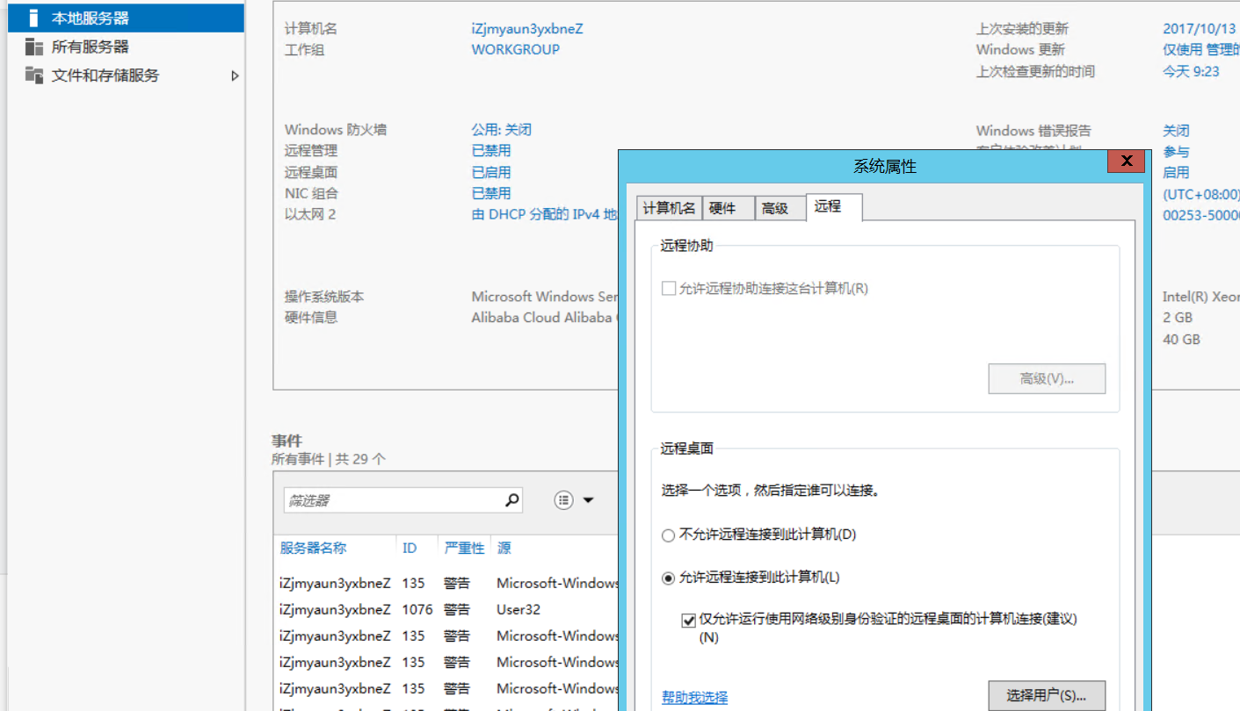Screen dimensions: 1240x711
Task: Click computer name link iZjmyaun3yxbneZ
Action: click(x=526, y=29)
